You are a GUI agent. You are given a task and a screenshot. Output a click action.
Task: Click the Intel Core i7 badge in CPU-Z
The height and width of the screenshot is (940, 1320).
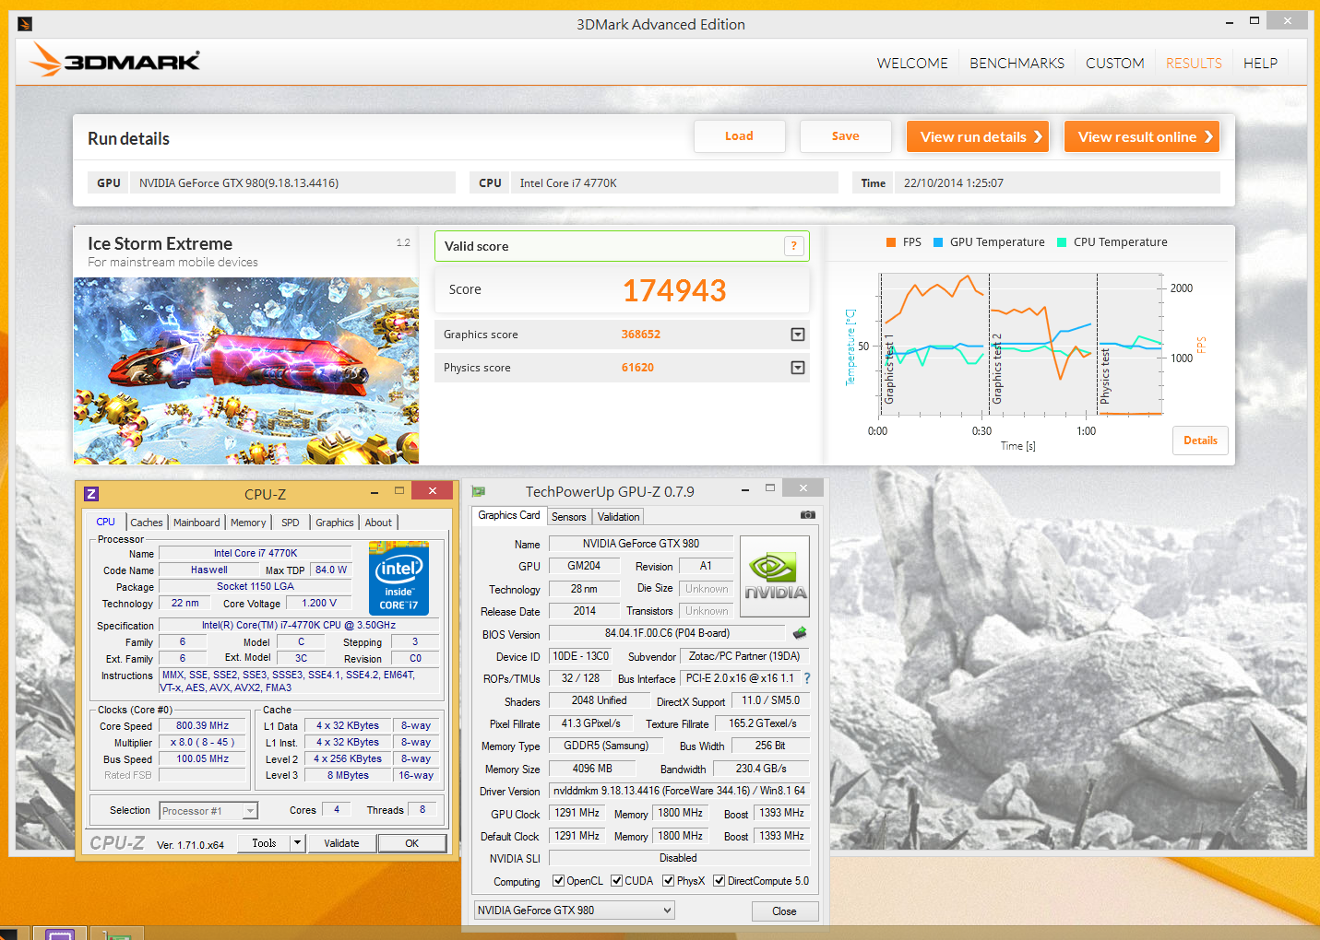(398, 578)
